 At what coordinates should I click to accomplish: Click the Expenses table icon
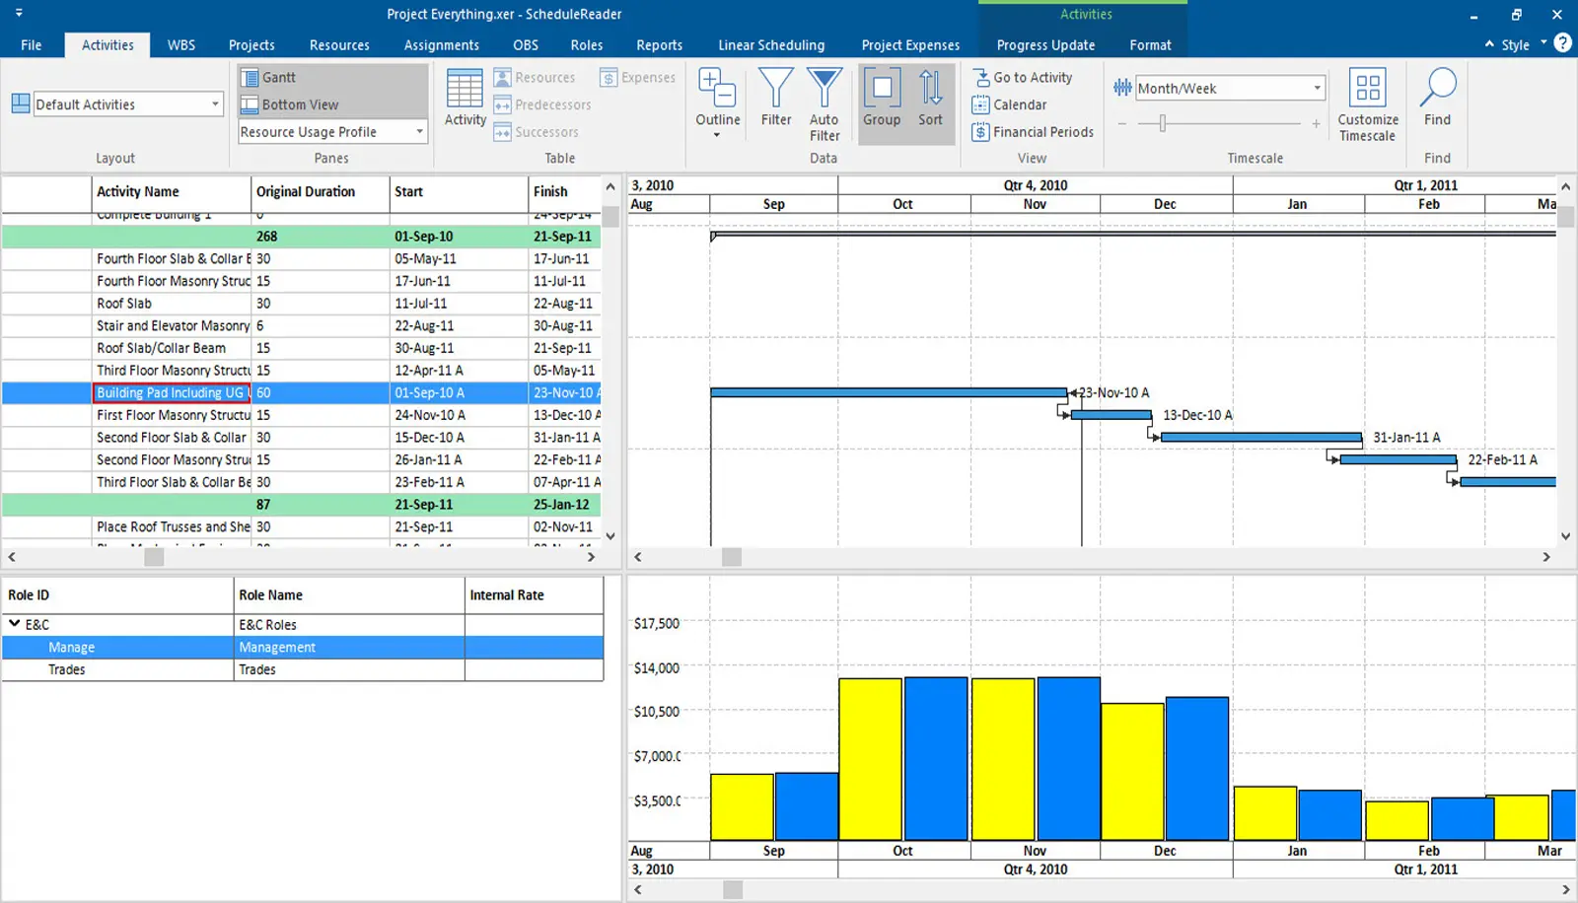(636, 77)
